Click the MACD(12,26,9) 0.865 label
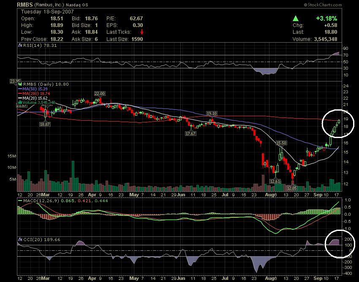Screen dimensions: 359x282 pyautogui.click(x=49, y=201)
